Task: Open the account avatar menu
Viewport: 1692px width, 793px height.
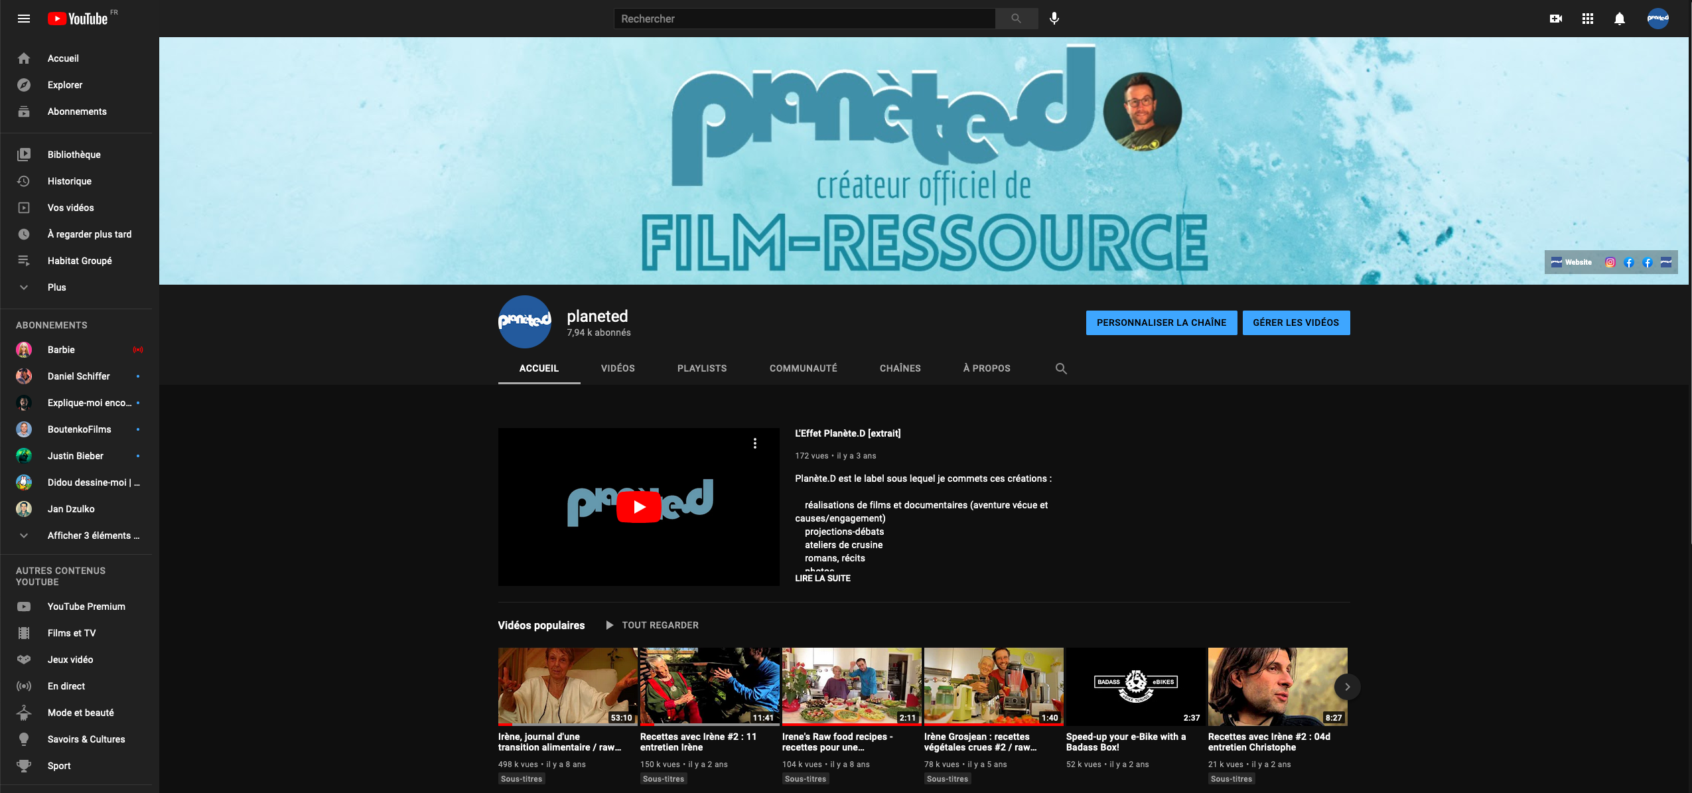Action: 1657,19
